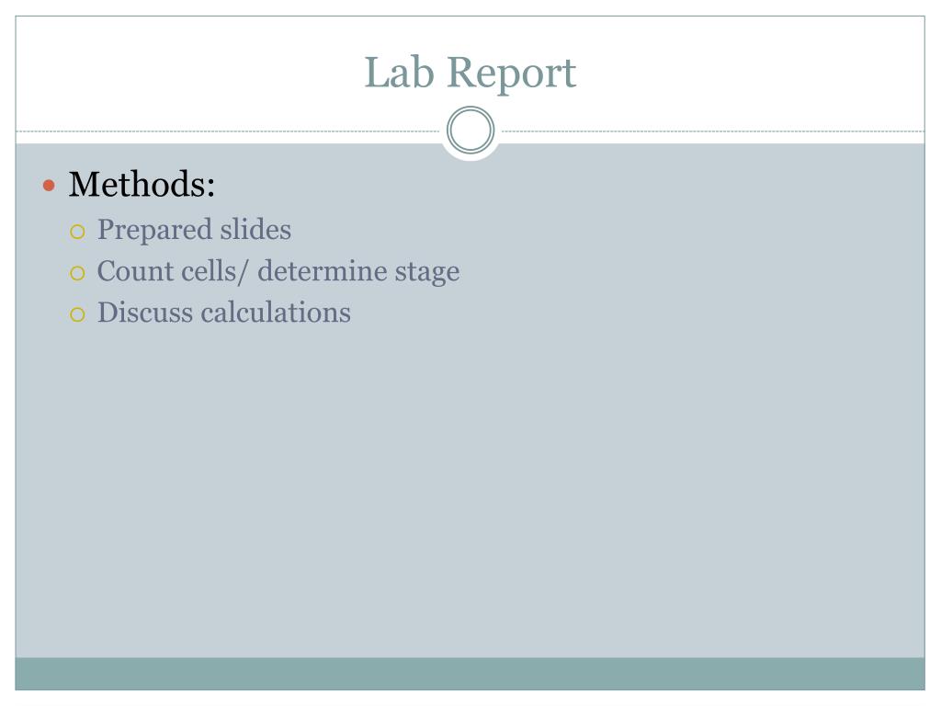Click the word Discuss in last sub-bullet
This screenshot has width=941, height=706.
point(145,313)
